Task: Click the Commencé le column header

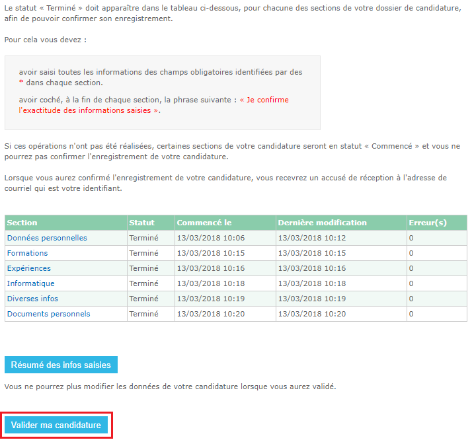Action: point(204,223)
